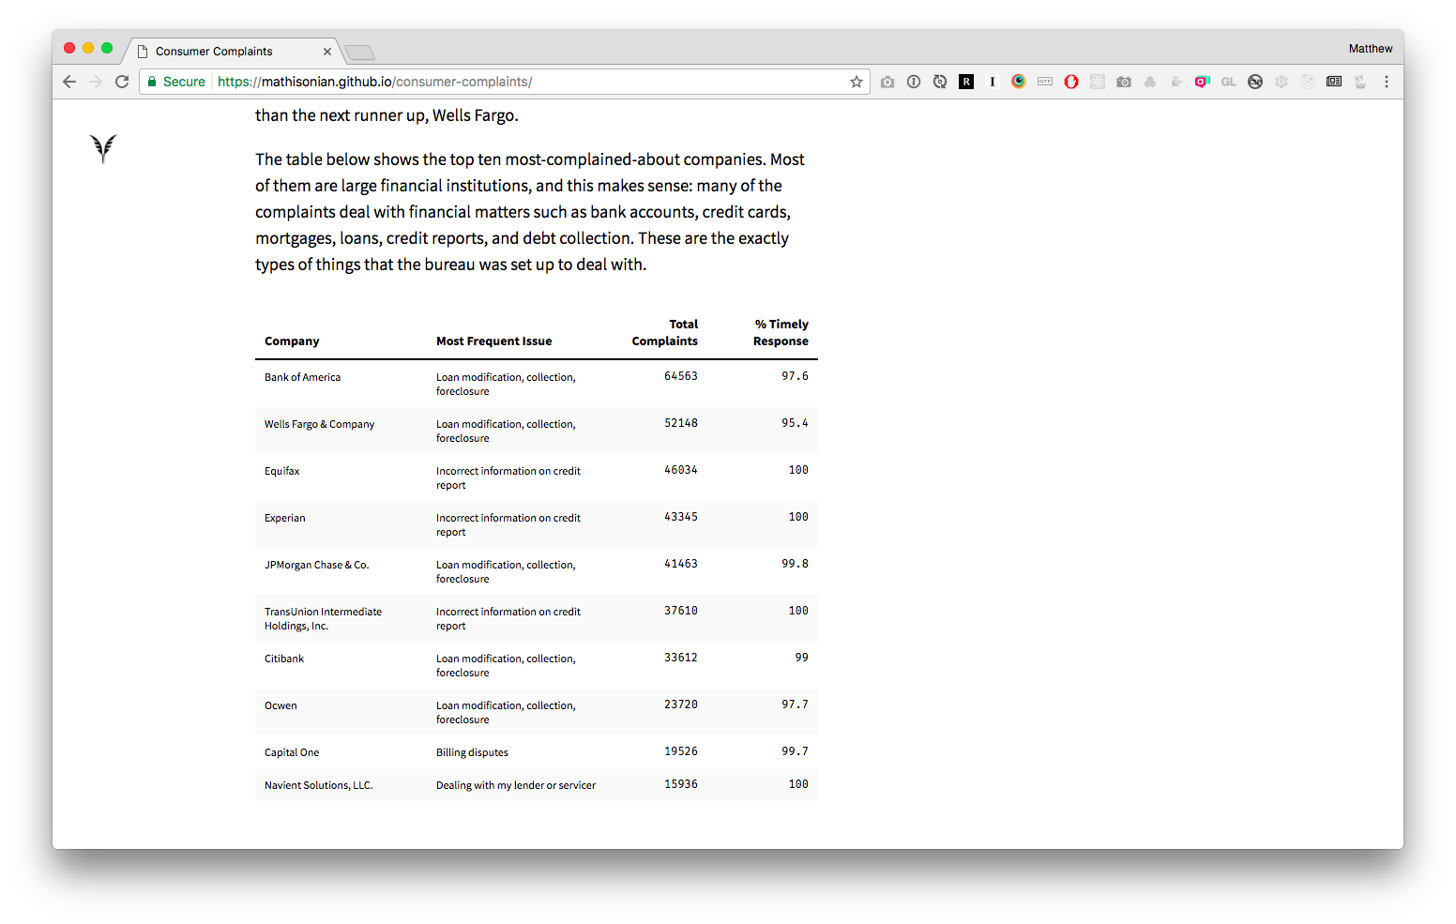
Task: Select the Capital One company cell
Action: tap(292, 752)
